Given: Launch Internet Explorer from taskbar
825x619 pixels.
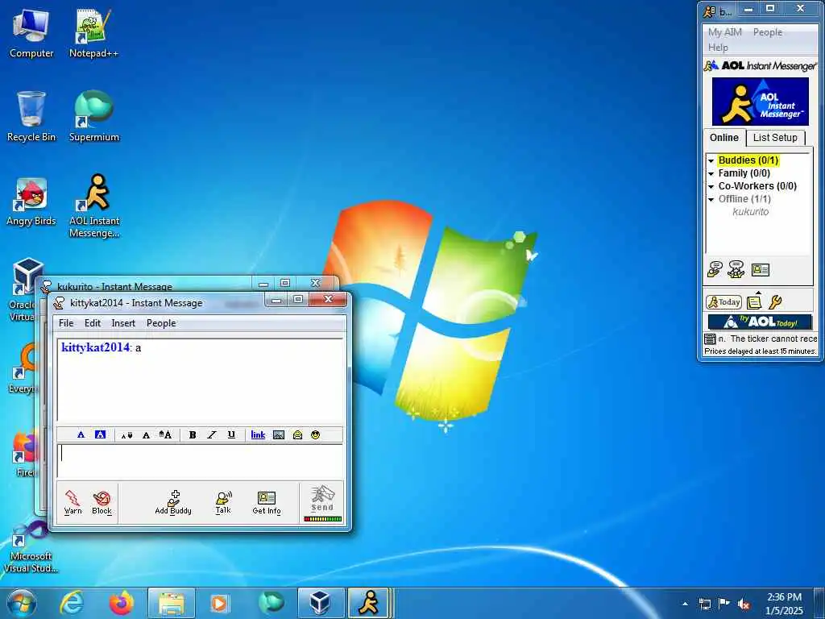Looking at the screenshot, I should click(72, 603).
